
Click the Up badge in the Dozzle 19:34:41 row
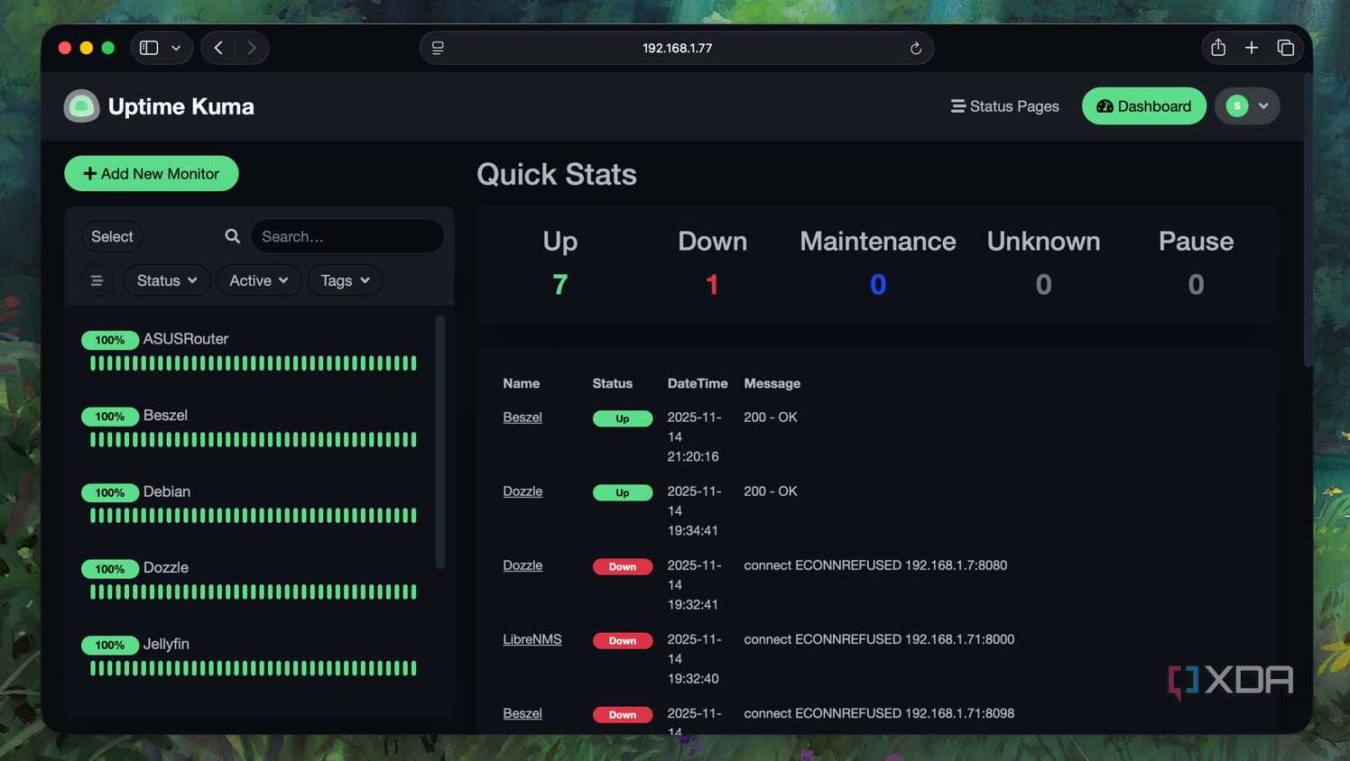click(x=623, y=493)
